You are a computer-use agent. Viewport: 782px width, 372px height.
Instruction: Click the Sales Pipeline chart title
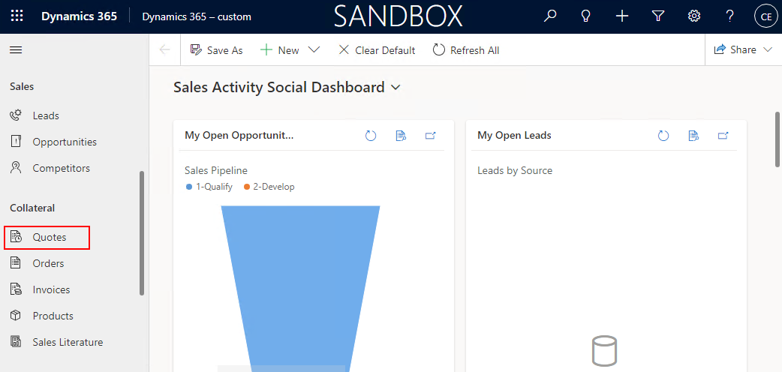coord(216,170)
